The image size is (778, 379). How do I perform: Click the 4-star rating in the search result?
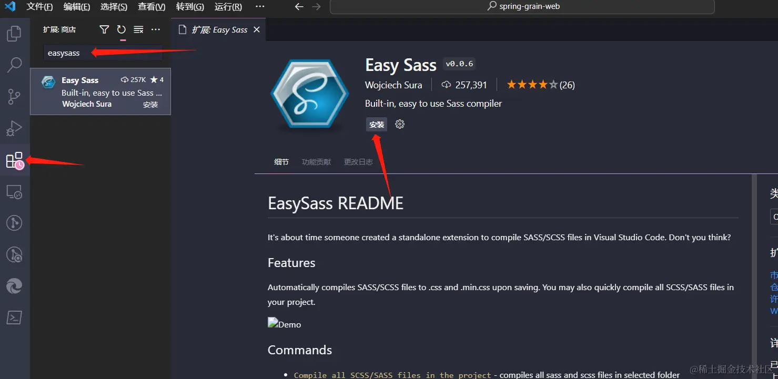[157, 80]
